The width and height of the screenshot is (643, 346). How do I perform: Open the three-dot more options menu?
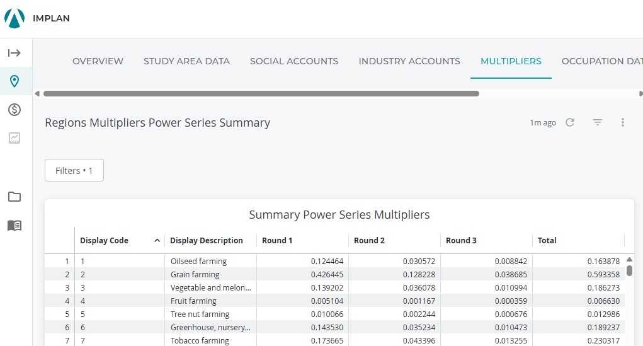[x=623, y=122]
